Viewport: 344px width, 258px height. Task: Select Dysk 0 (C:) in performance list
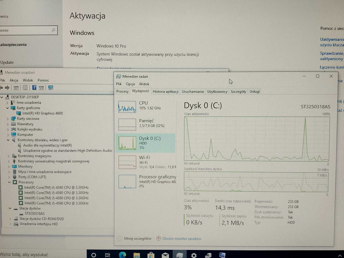(x=146, y=143)
